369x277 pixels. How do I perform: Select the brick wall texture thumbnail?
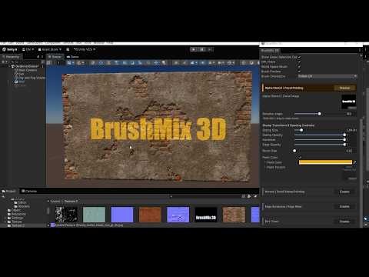[x=234, y=215]
